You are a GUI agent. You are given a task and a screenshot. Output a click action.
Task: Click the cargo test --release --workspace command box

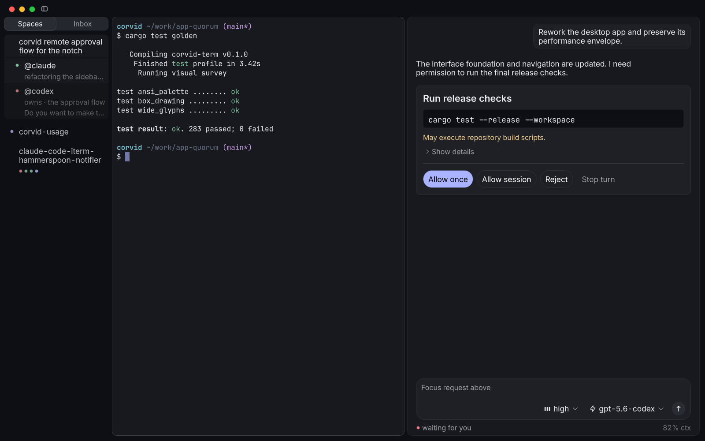tap(553, 119)
